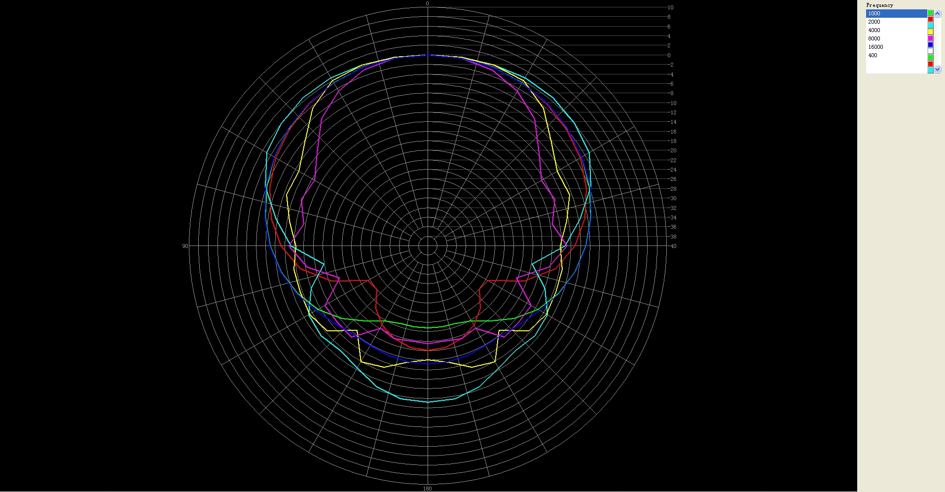Click the topmost green color swatch
This screenshot has width=945, height=492.
tap(930, 13)
